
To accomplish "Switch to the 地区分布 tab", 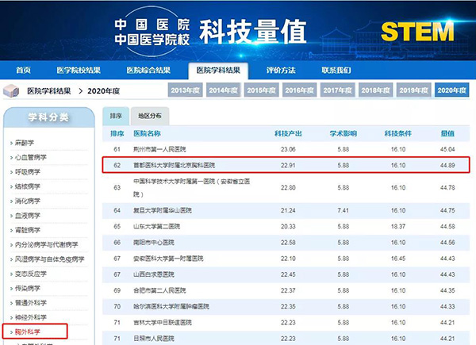I will click(150, 116).
